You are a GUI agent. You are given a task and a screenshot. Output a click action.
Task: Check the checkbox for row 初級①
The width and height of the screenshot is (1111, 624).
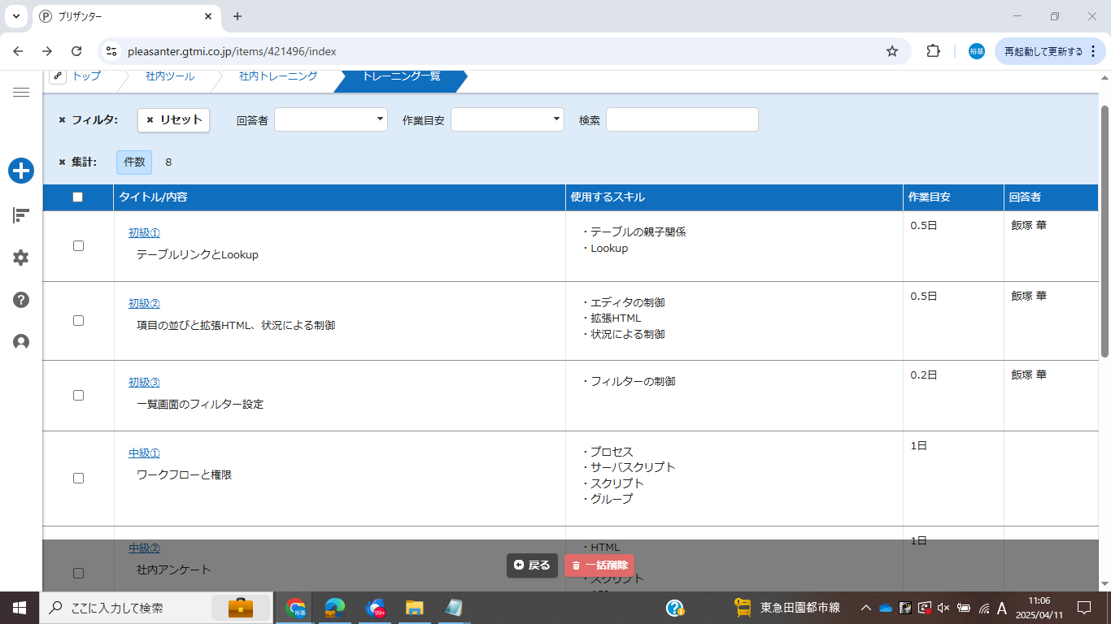coord(78,245)
